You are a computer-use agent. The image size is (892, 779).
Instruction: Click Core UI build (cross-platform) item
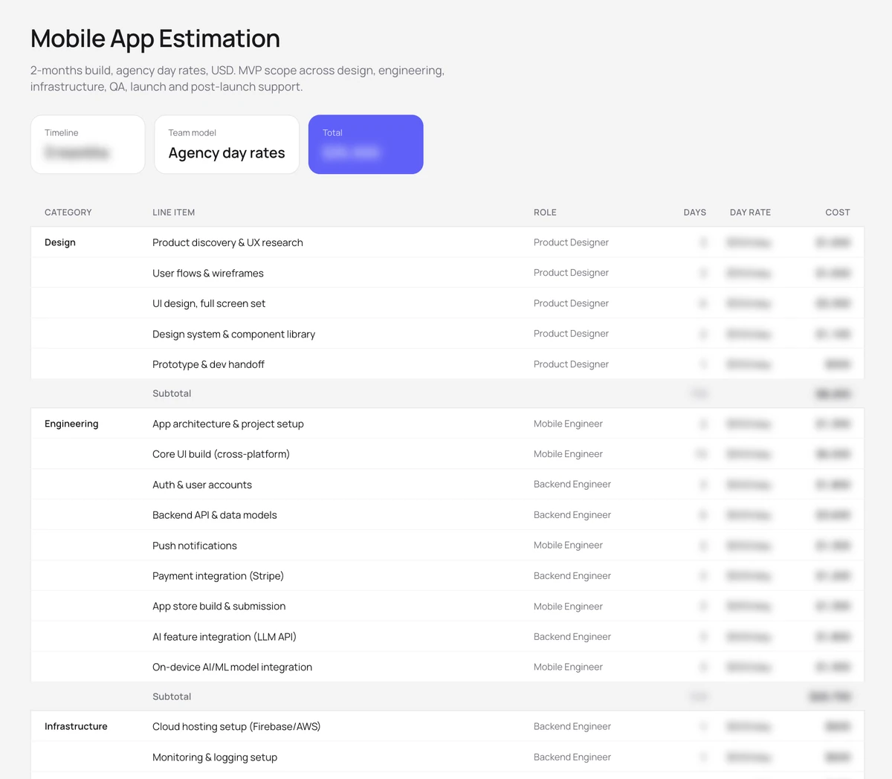pos(221,454)
